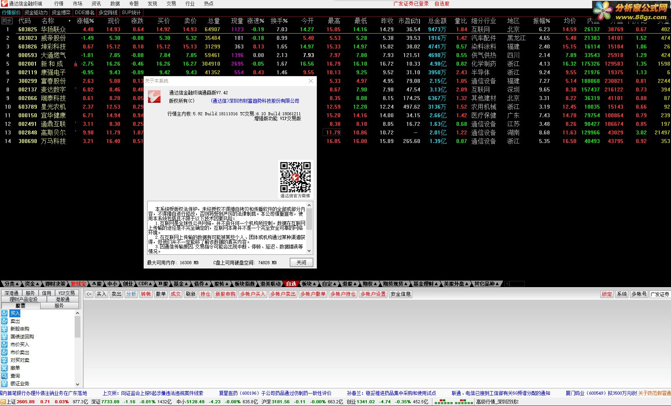
Task: Open the 行情 menu
Action: click(x=59, y=4)
